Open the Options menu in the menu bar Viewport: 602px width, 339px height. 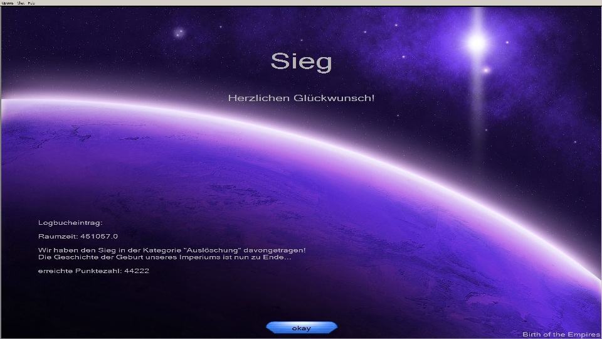(x=8, y=3)
